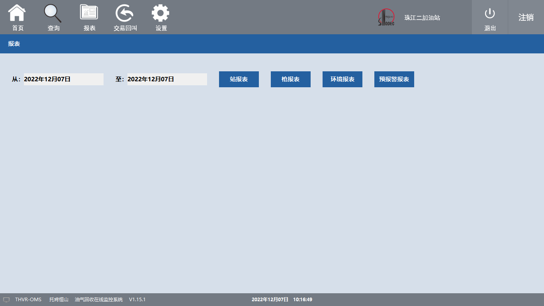Click status bar date 2022年12月07日

(270, 300)
